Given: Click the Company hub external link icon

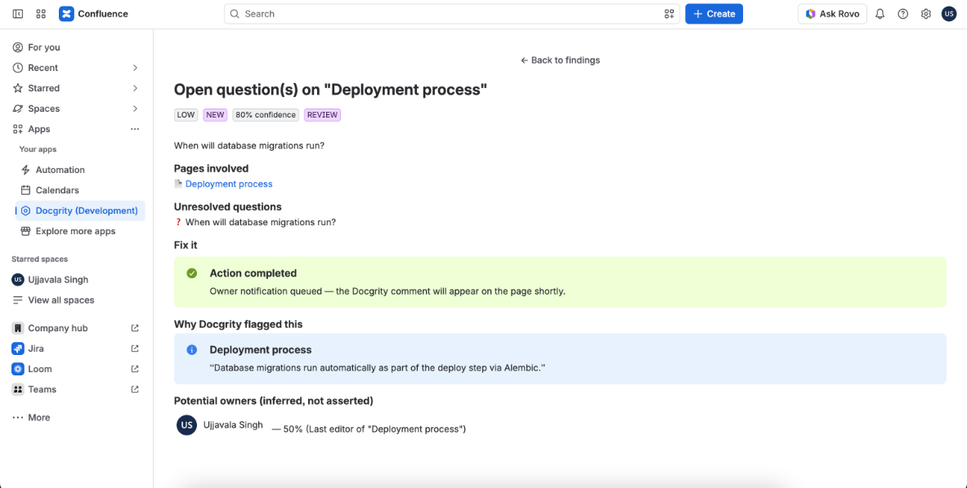Looking at the screenshot, I should click(x=135, y=328).
